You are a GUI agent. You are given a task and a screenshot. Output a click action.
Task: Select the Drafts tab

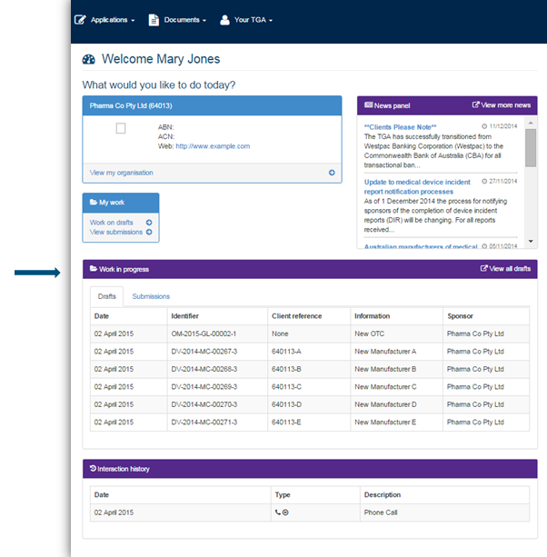tap(106, 296)
